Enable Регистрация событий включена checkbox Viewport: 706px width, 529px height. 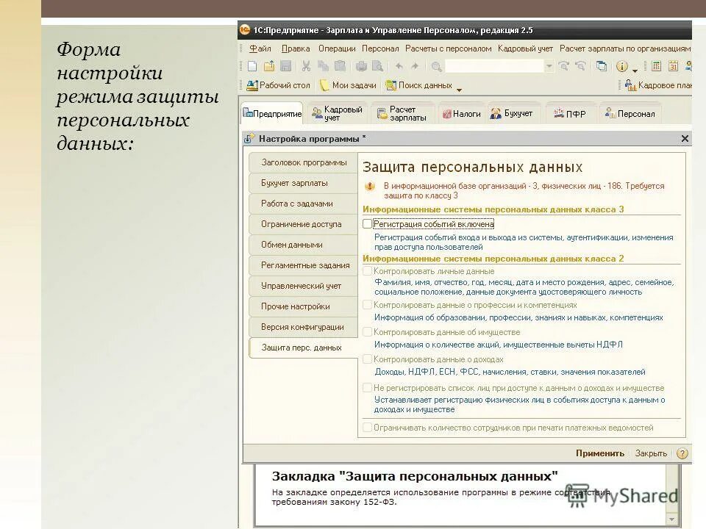click(368, 223)
